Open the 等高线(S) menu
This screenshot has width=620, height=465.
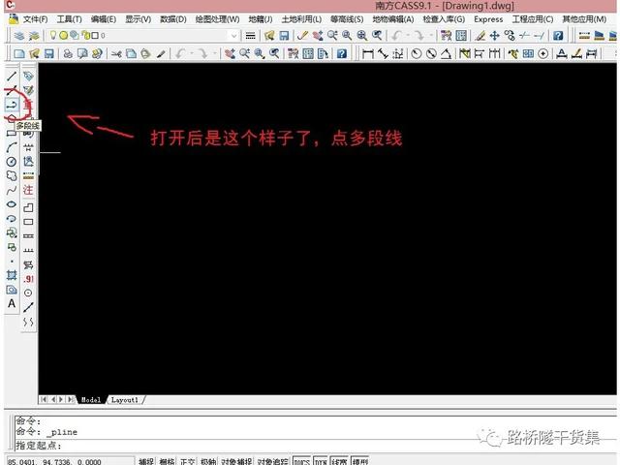click(x=347, y=19)
